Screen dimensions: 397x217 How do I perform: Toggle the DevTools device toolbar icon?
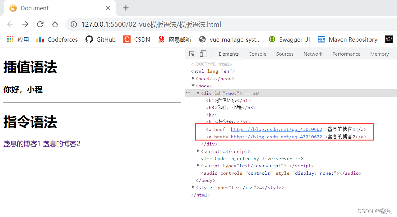coord(203,54)
